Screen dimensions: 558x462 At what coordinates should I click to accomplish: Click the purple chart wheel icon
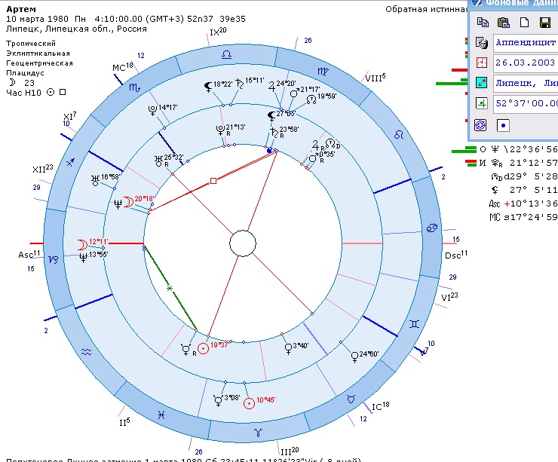click(x=481, y=124)
